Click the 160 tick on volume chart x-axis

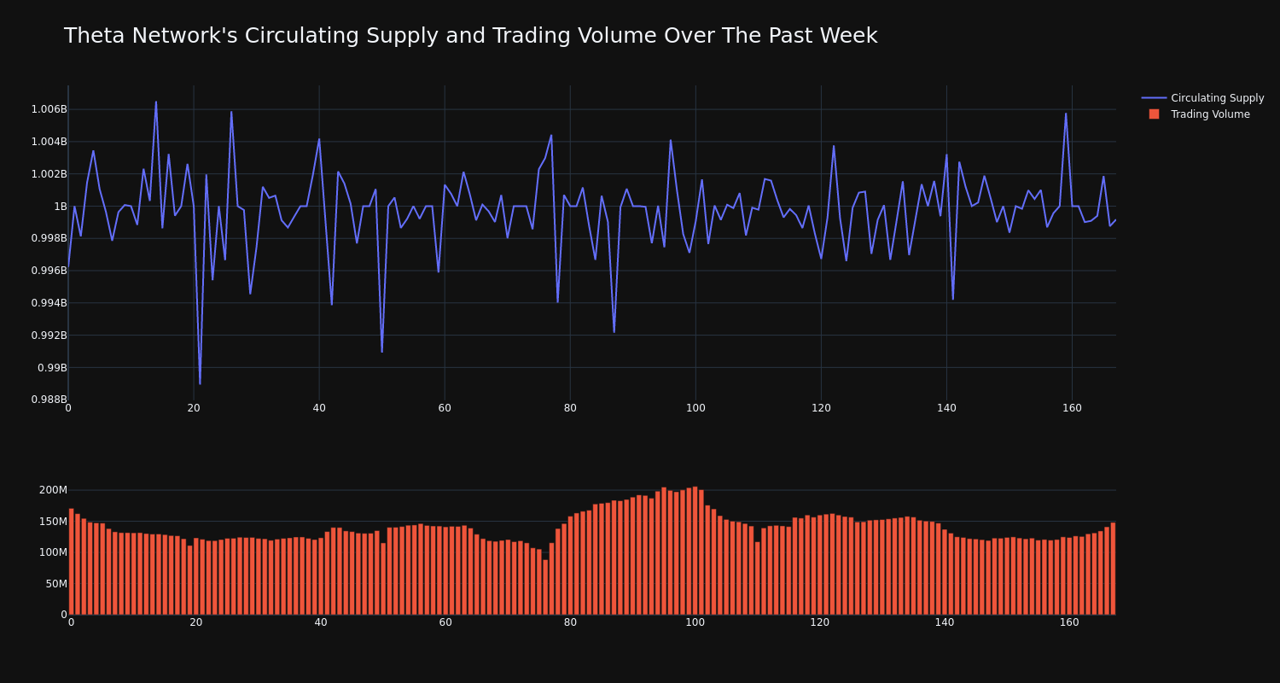(1069, 622)
